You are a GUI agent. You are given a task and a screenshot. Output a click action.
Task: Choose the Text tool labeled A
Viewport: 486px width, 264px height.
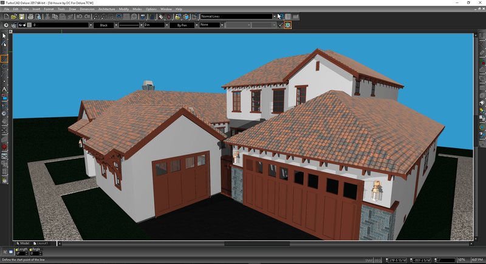pyautogui.click(x=4, y=89)
